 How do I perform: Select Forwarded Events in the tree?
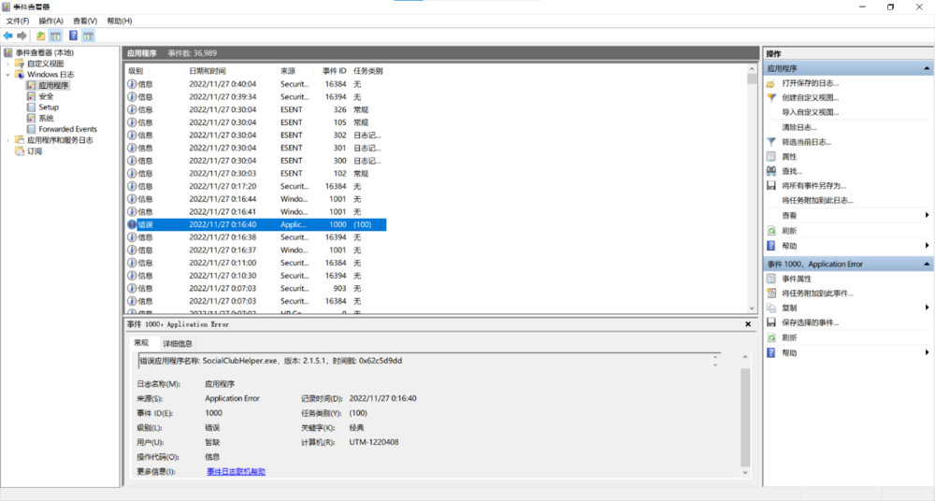pos(67,129)
